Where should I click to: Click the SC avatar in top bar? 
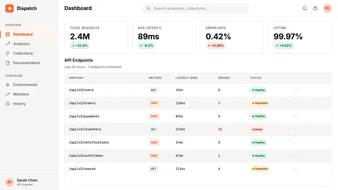tap(327, 8)
